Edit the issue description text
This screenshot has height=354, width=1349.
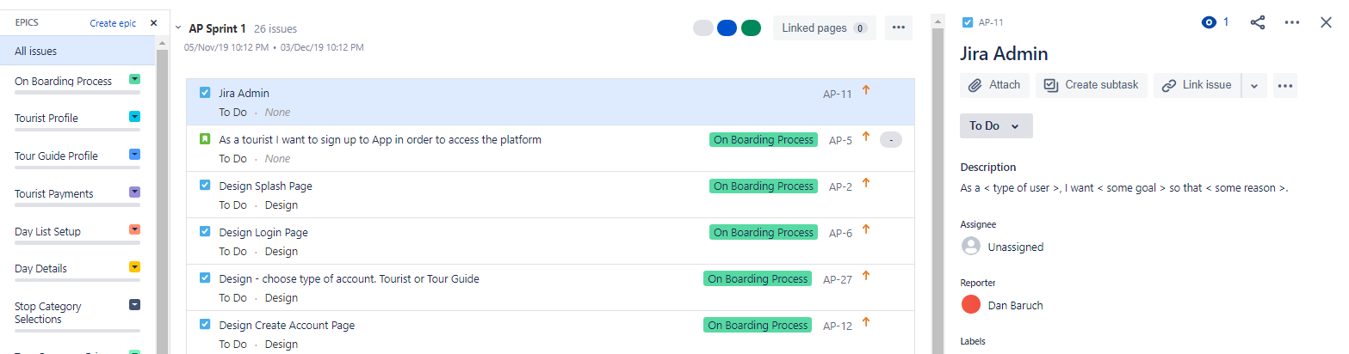(1124, 187)
